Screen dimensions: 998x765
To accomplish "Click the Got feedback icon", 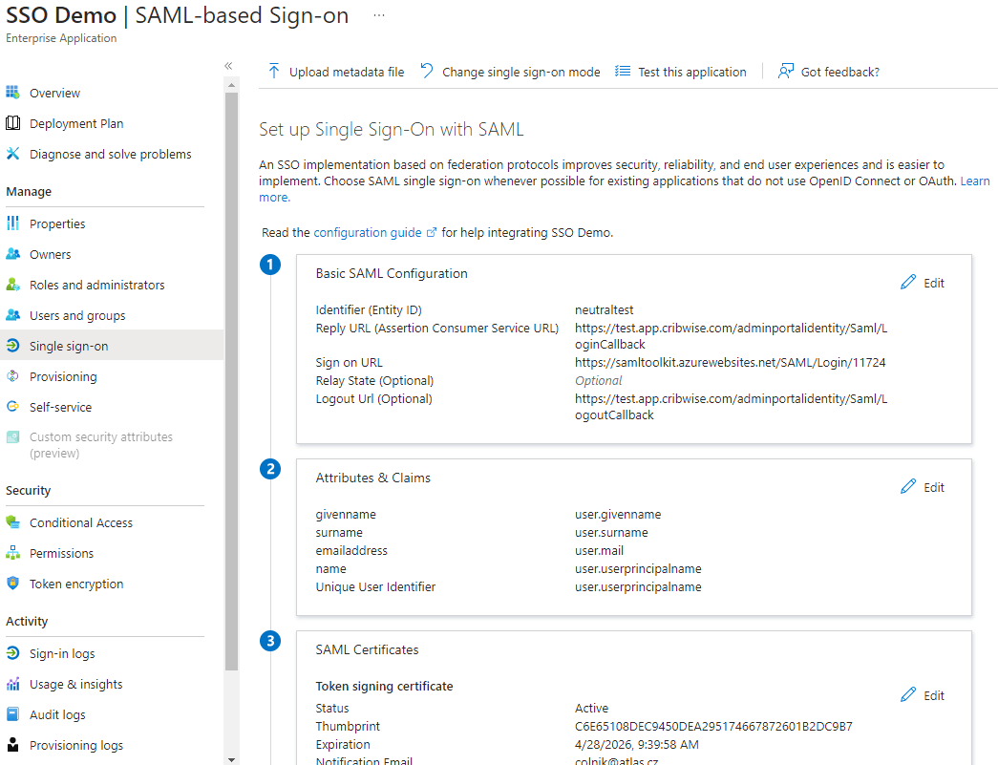I will (x=786, y=72).
